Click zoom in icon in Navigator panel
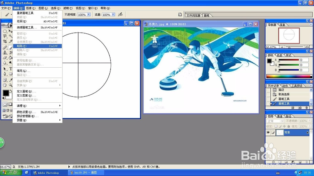 pyautogui.click(x=307, y=47)
